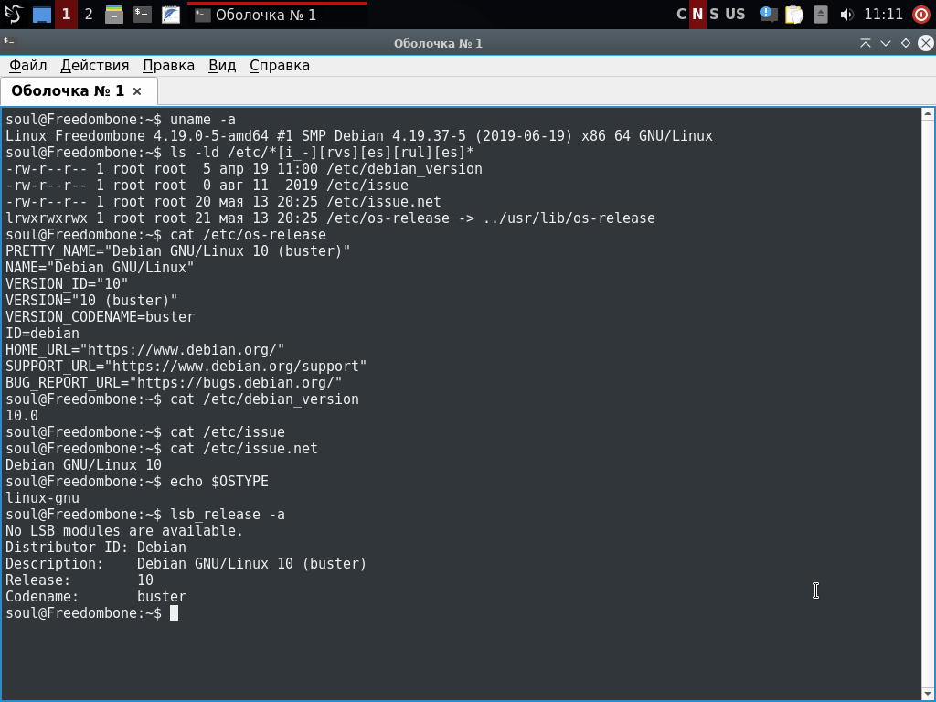Screen dimensions: 936x702
Task: Switch to workspace 1
Action: (x=66, y=15)
